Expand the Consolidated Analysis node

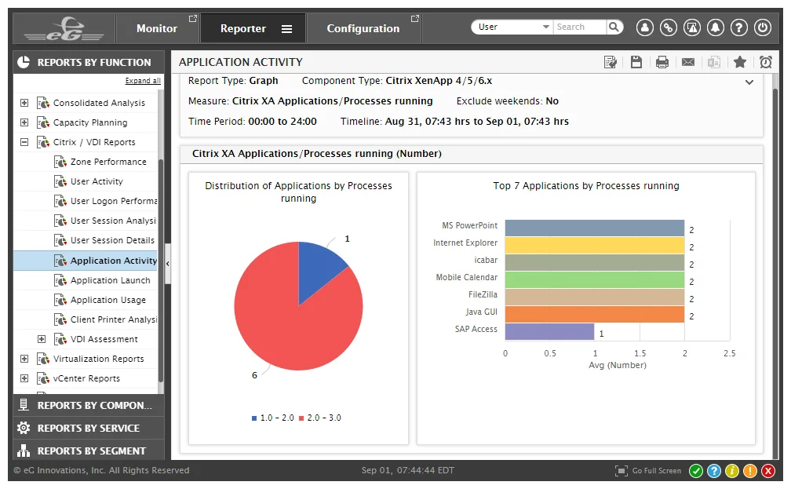24,103
